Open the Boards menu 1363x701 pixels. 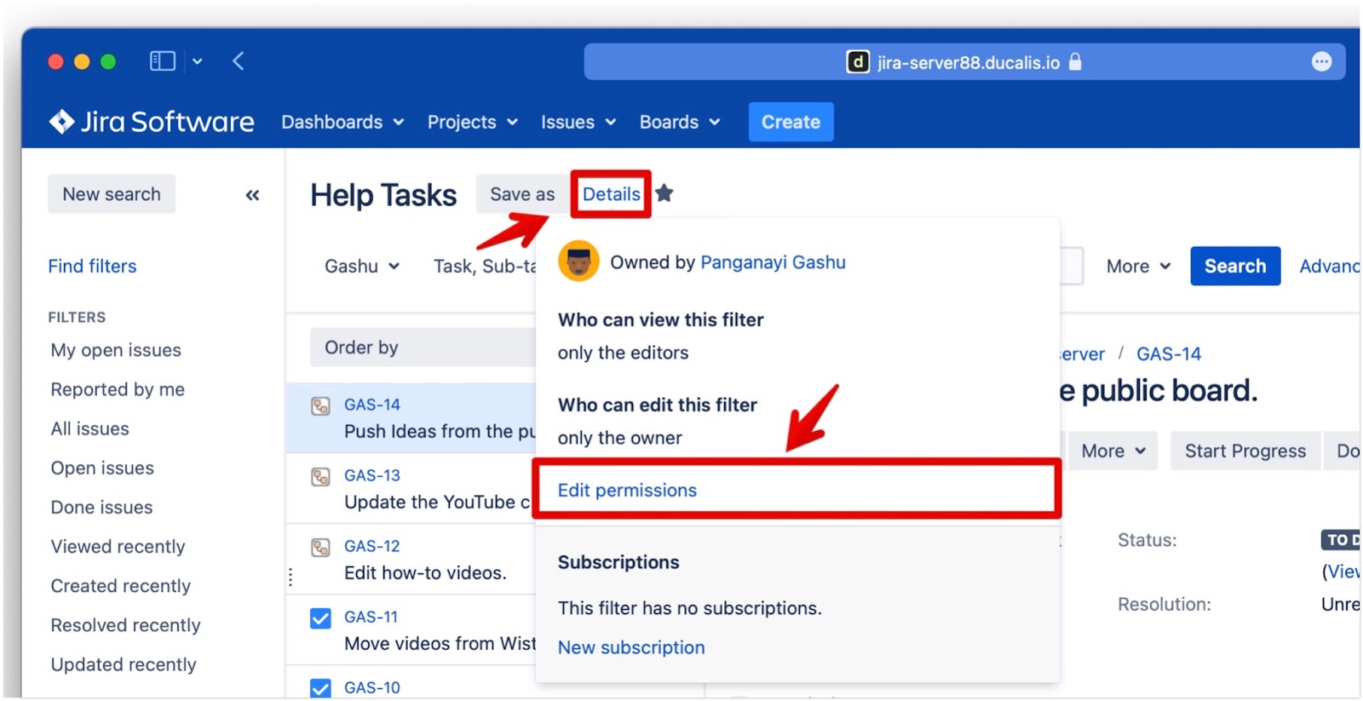[x=679, y=122]
